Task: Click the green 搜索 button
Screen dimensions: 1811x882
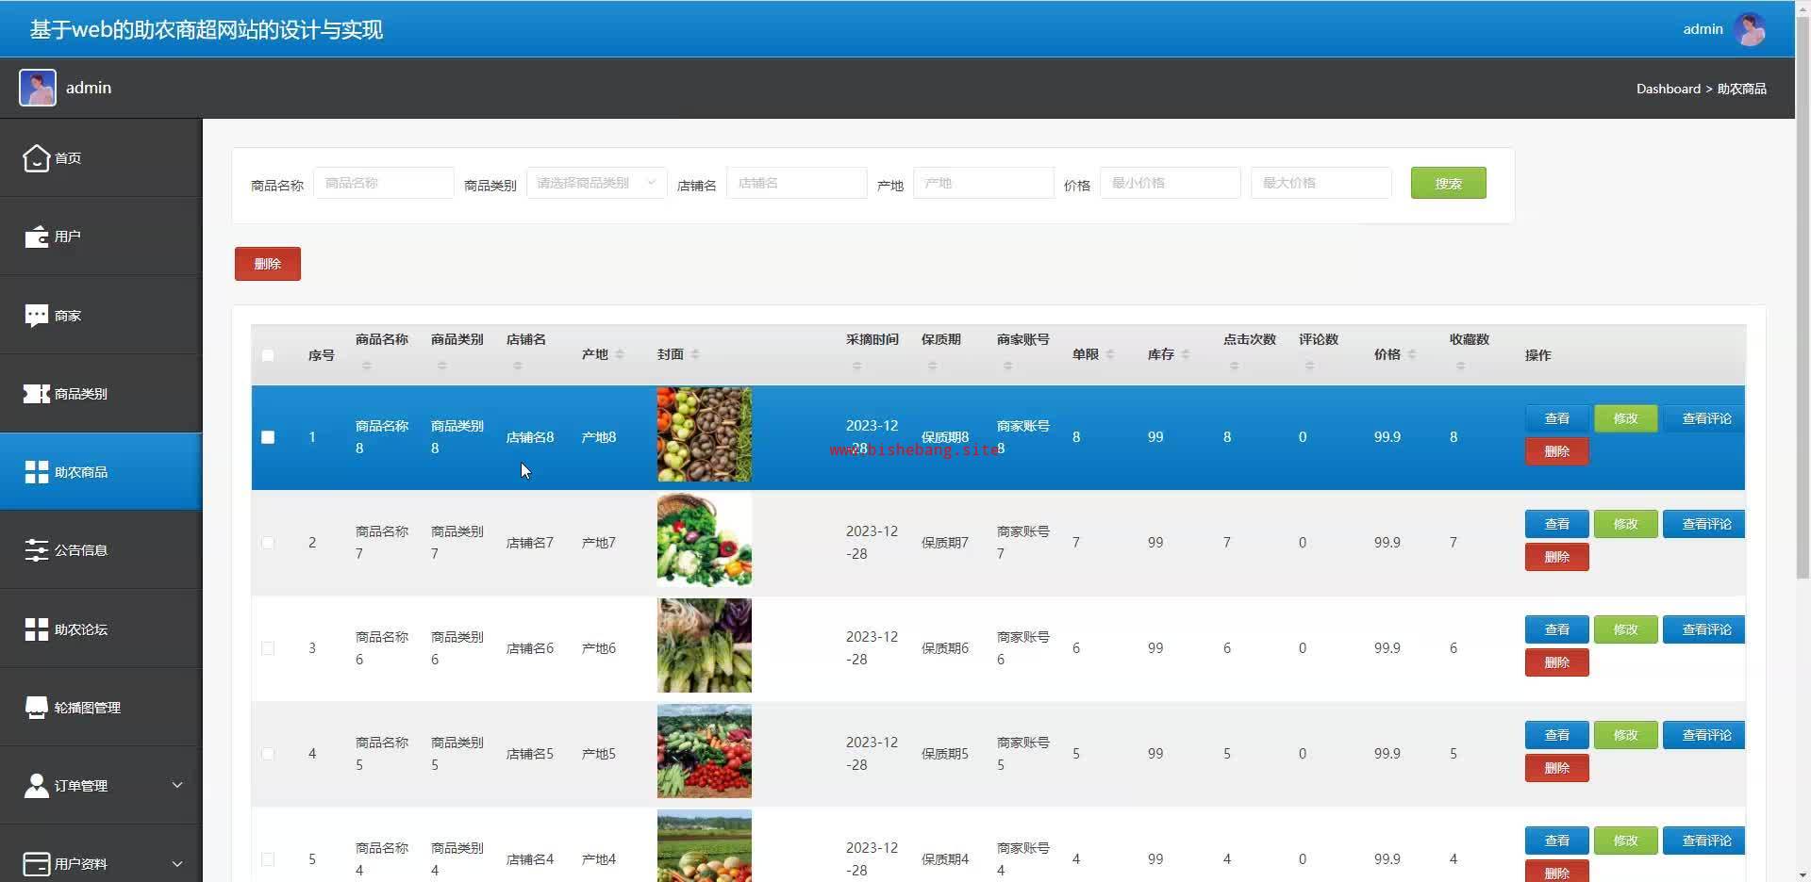Action: click(1448, 183)
